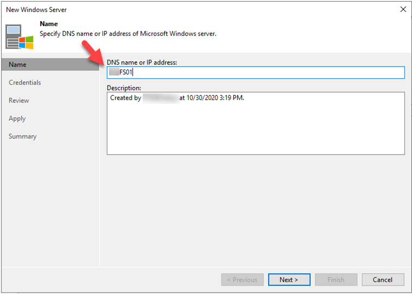Click the 'Specify DNS name or IP address' instruction text
The image size is (412, 294).
tap(128, 34)
